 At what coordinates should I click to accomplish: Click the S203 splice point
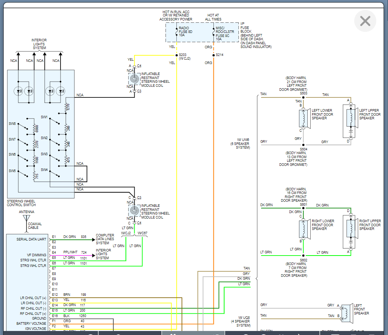tap(177, 55)
